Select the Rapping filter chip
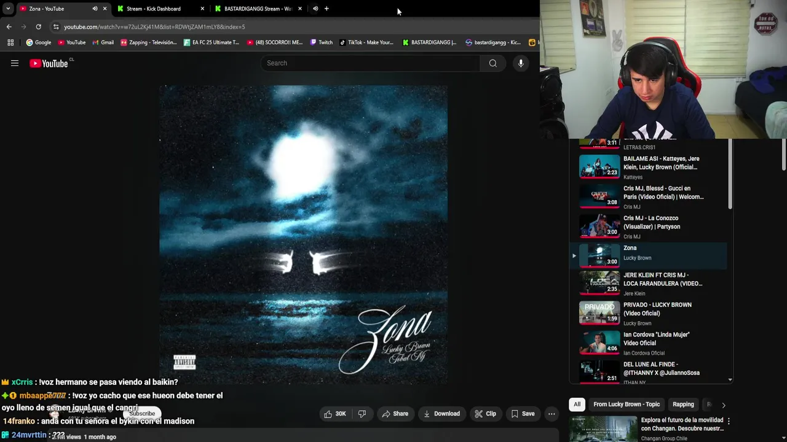Viewport: 787px width, 442px height. tap(683, 405)
